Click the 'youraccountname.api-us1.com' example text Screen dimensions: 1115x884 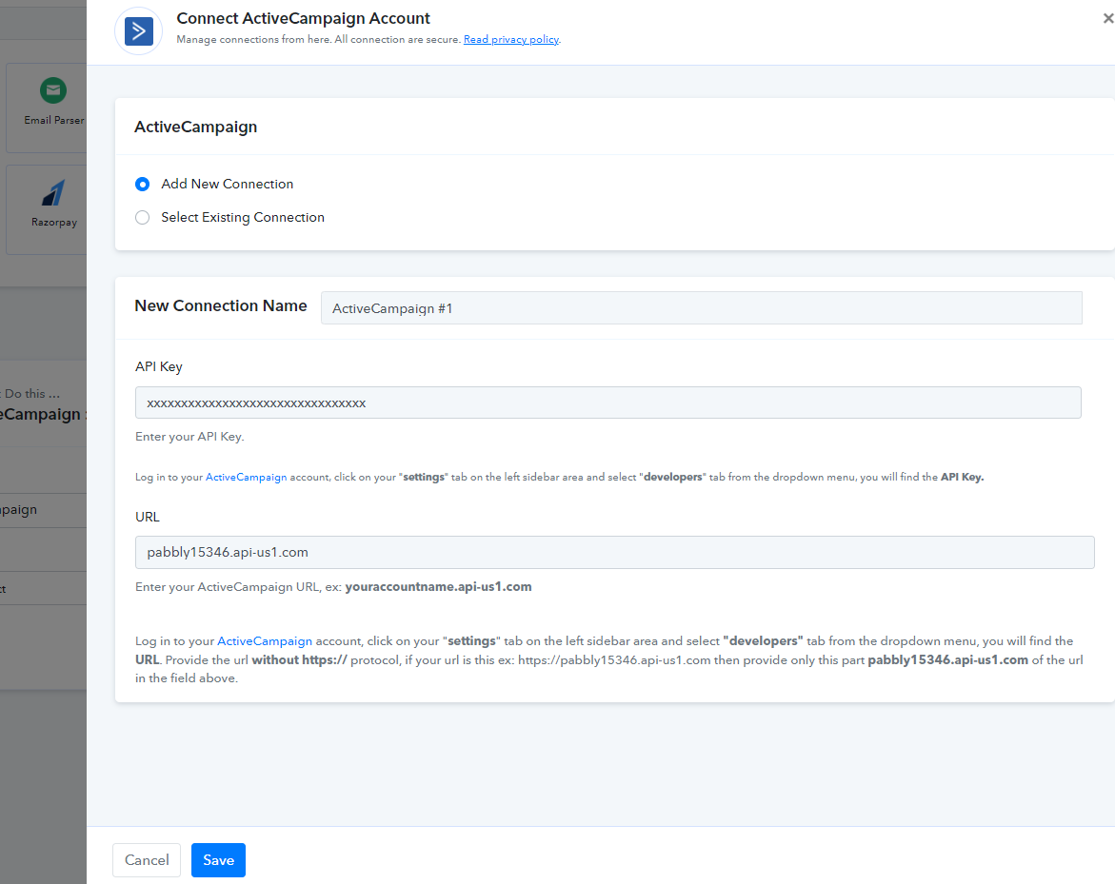[438, 587]
